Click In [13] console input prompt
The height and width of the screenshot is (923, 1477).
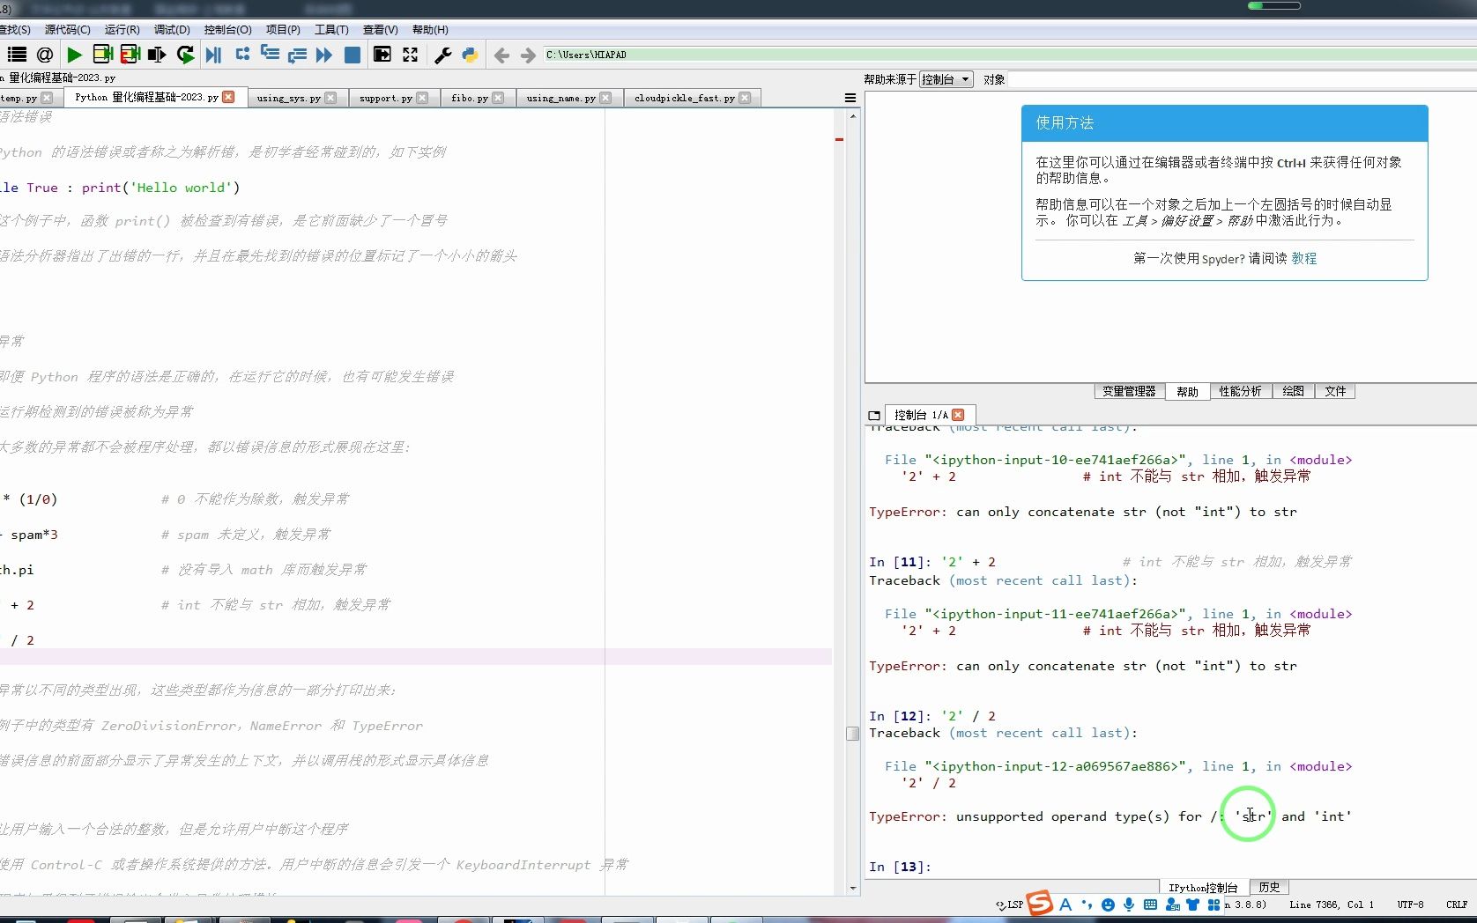tap(900, 867)
